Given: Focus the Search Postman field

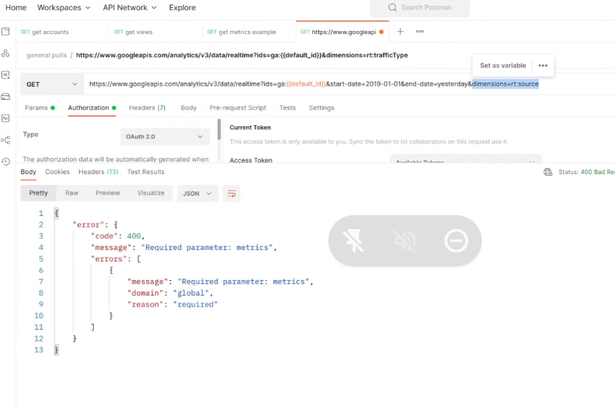Looking at the screenshot, I should coord(420,8).
